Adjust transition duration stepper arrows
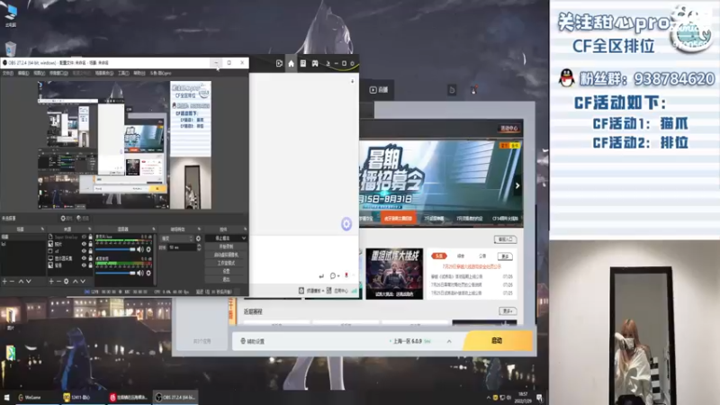The width and height of the screenshot is (720, 405). (x=199, y=247)
